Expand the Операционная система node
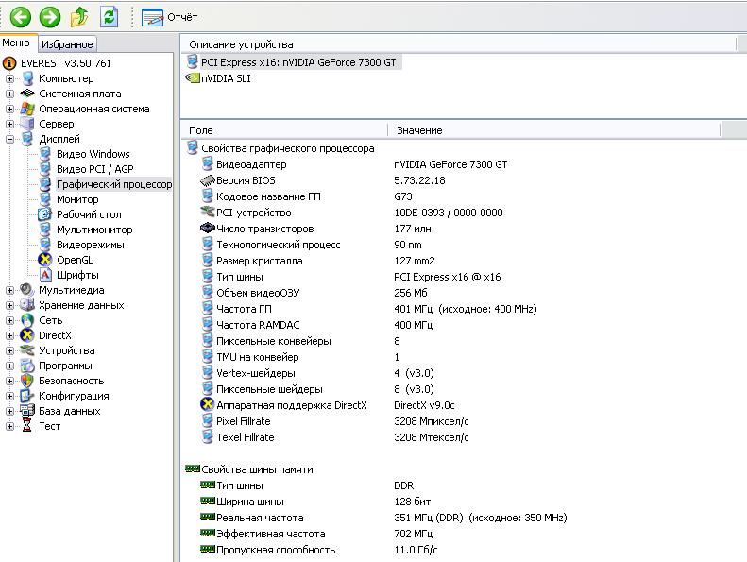The height and width of the screenshot is (562, 747). coord(9,109)
